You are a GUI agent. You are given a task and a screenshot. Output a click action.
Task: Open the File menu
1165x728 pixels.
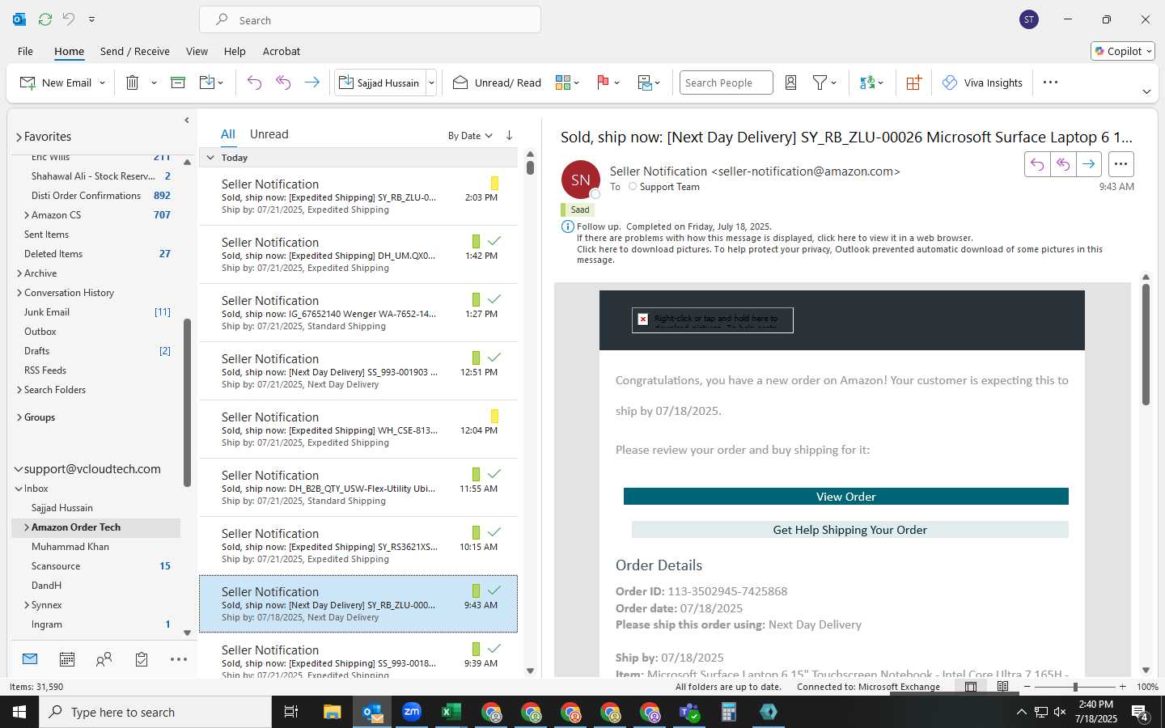(25, 51)
